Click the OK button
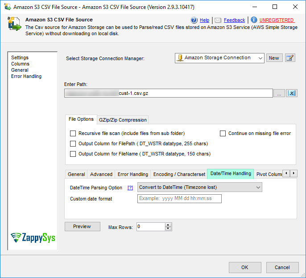This screenshot has width=306, height=278. [245, 267]
